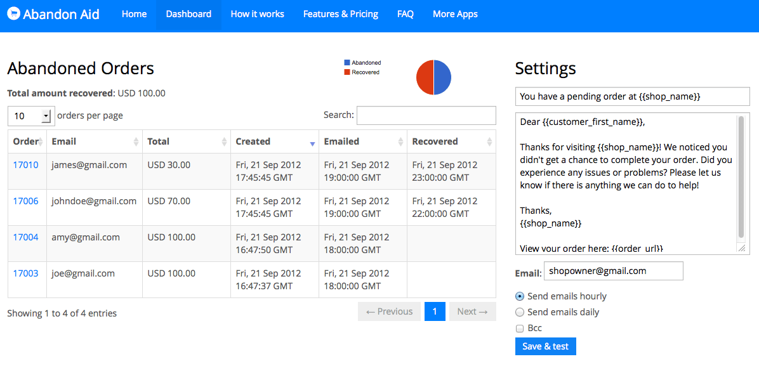Click the Save & test button

546,346
